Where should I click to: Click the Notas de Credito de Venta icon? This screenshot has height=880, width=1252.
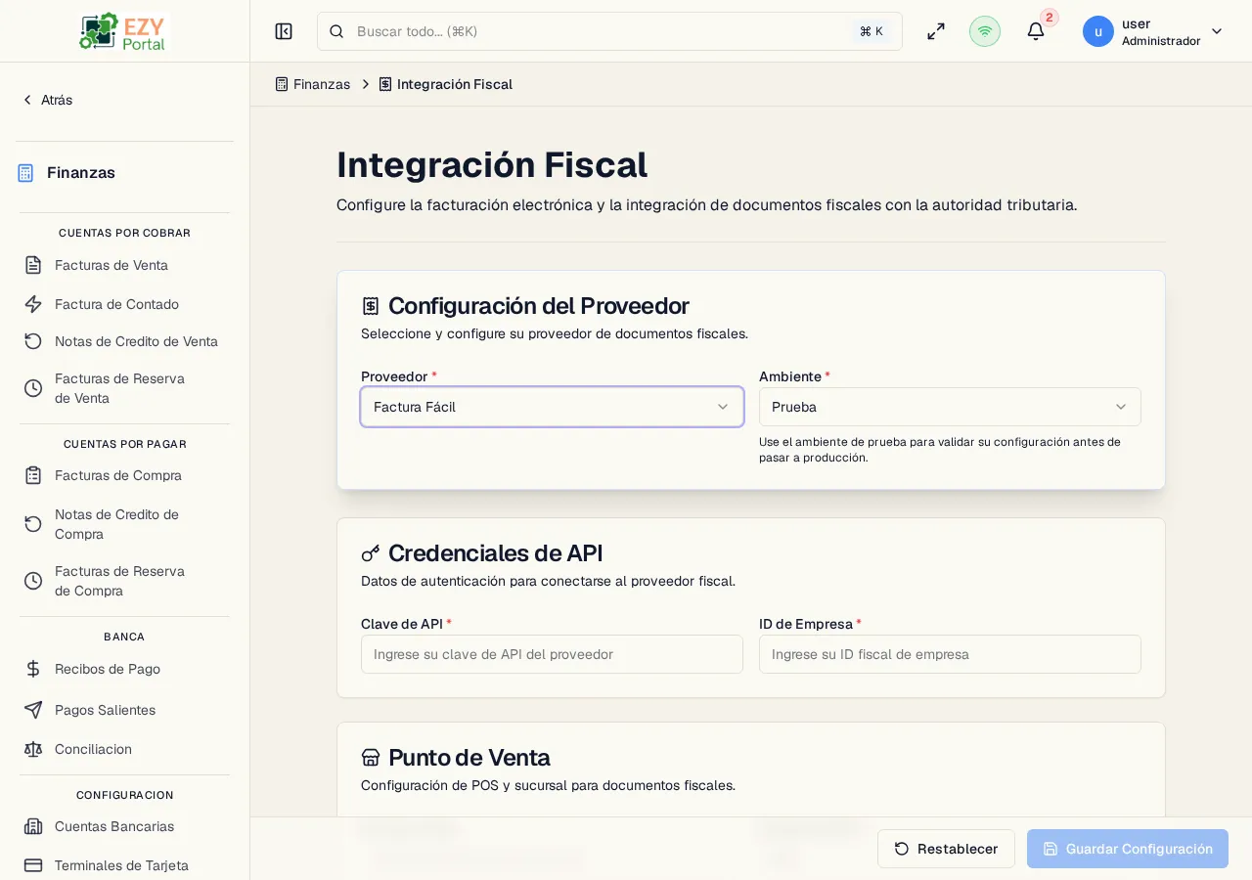tap(33, 341)
